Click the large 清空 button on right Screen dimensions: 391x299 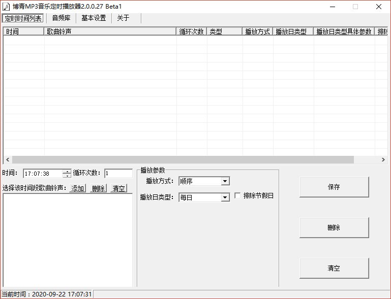(334, 268)
